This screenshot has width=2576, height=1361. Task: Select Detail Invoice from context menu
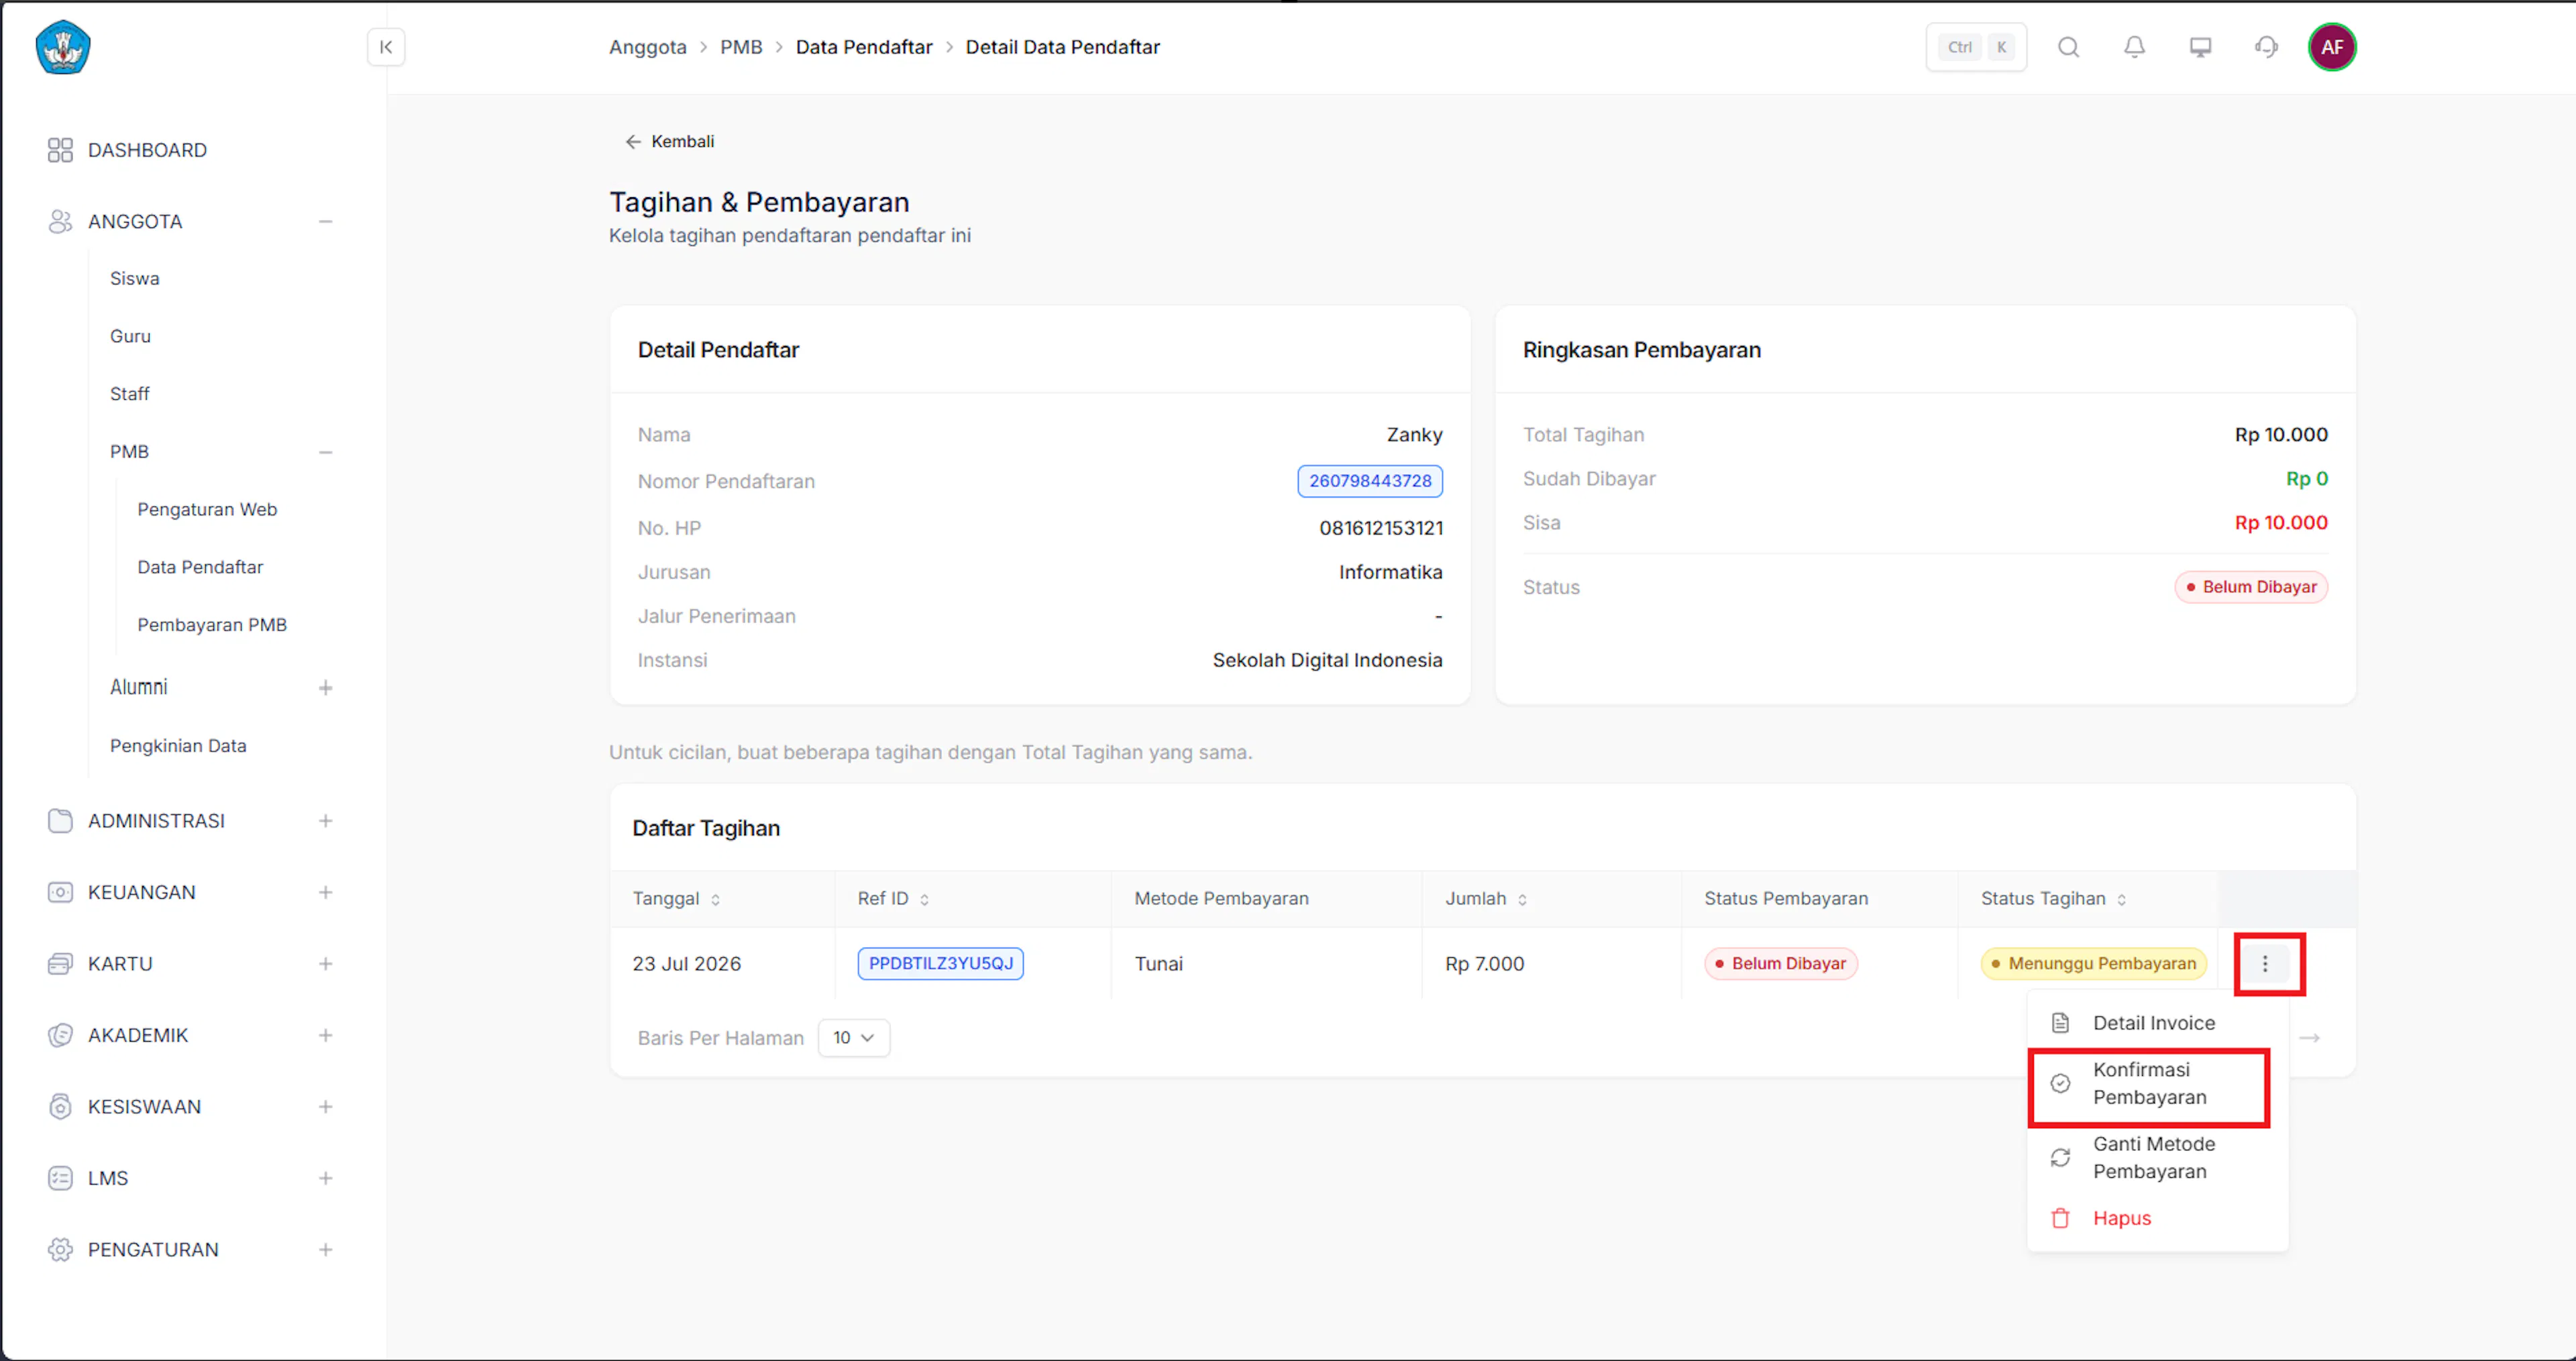(x=2158, y=1023)
